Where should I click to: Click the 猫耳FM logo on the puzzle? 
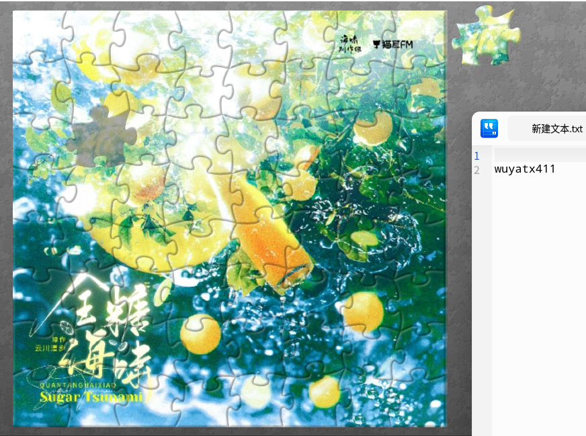393,44
